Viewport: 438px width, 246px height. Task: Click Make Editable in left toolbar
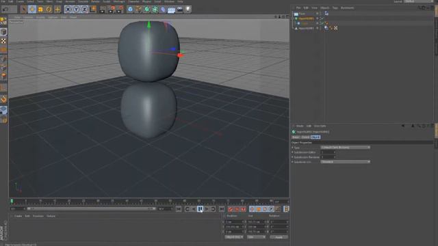3,21
